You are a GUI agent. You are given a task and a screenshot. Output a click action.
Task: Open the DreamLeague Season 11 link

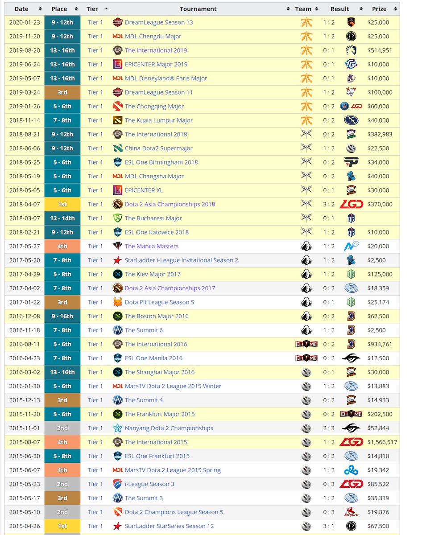(x=159, y=92)
